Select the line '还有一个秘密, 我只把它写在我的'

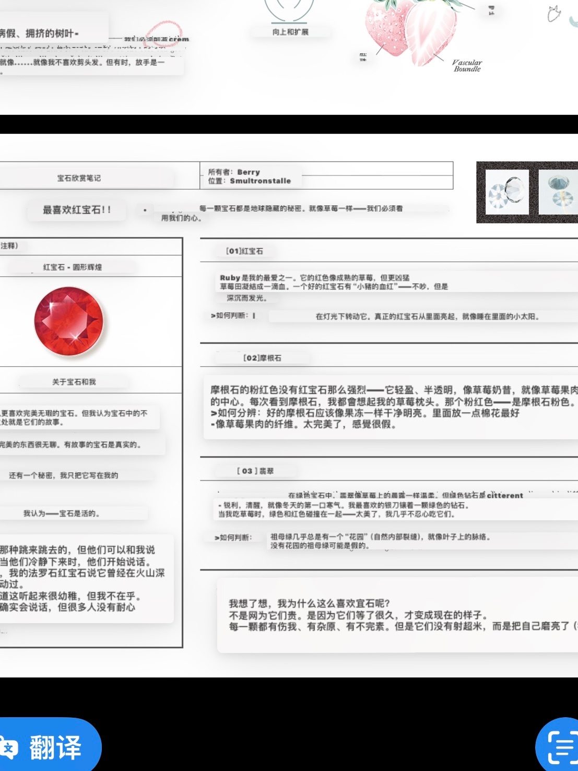(63, 476)
